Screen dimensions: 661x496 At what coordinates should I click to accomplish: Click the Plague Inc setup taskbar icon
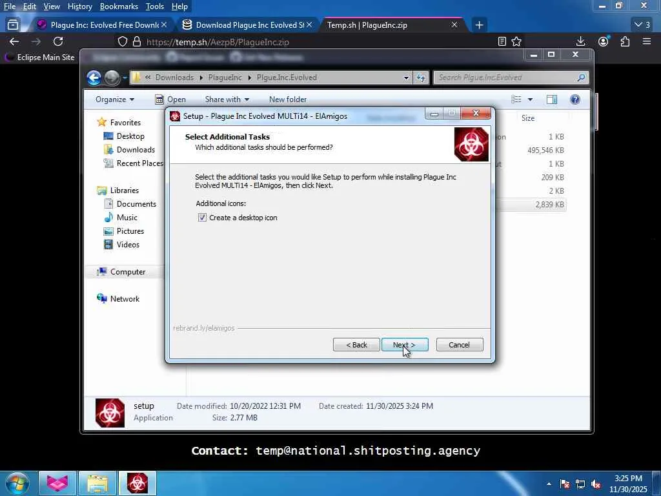coord(137,483)
